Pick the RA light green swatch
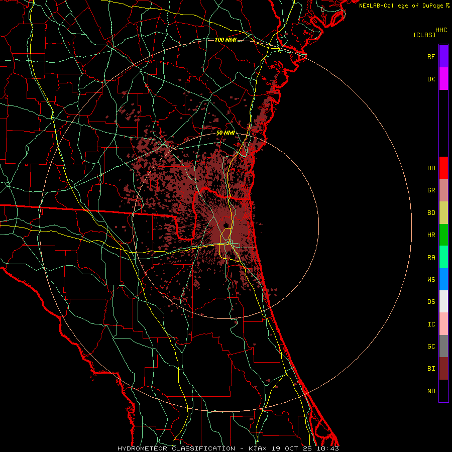 [x=443, y=257]
